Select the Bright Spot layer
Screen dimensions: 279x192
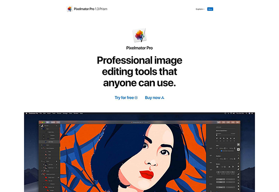point(49,178)
